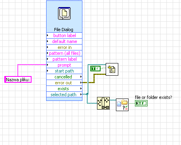Viewport: 181px width, 145px height.
Task: Click the 'error in' terminal row
Action: (64, 47)
